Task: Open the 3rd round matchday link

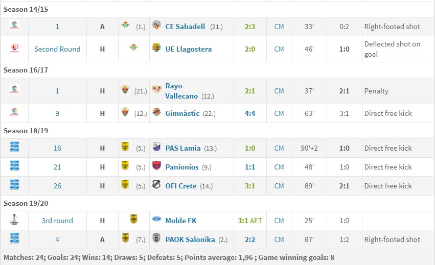Action: pyautogui.click(x=57, y=221)
